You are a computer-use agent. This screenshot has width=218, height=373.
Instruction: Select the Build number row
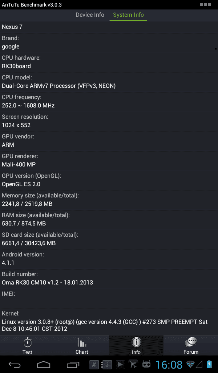[109, 279]
